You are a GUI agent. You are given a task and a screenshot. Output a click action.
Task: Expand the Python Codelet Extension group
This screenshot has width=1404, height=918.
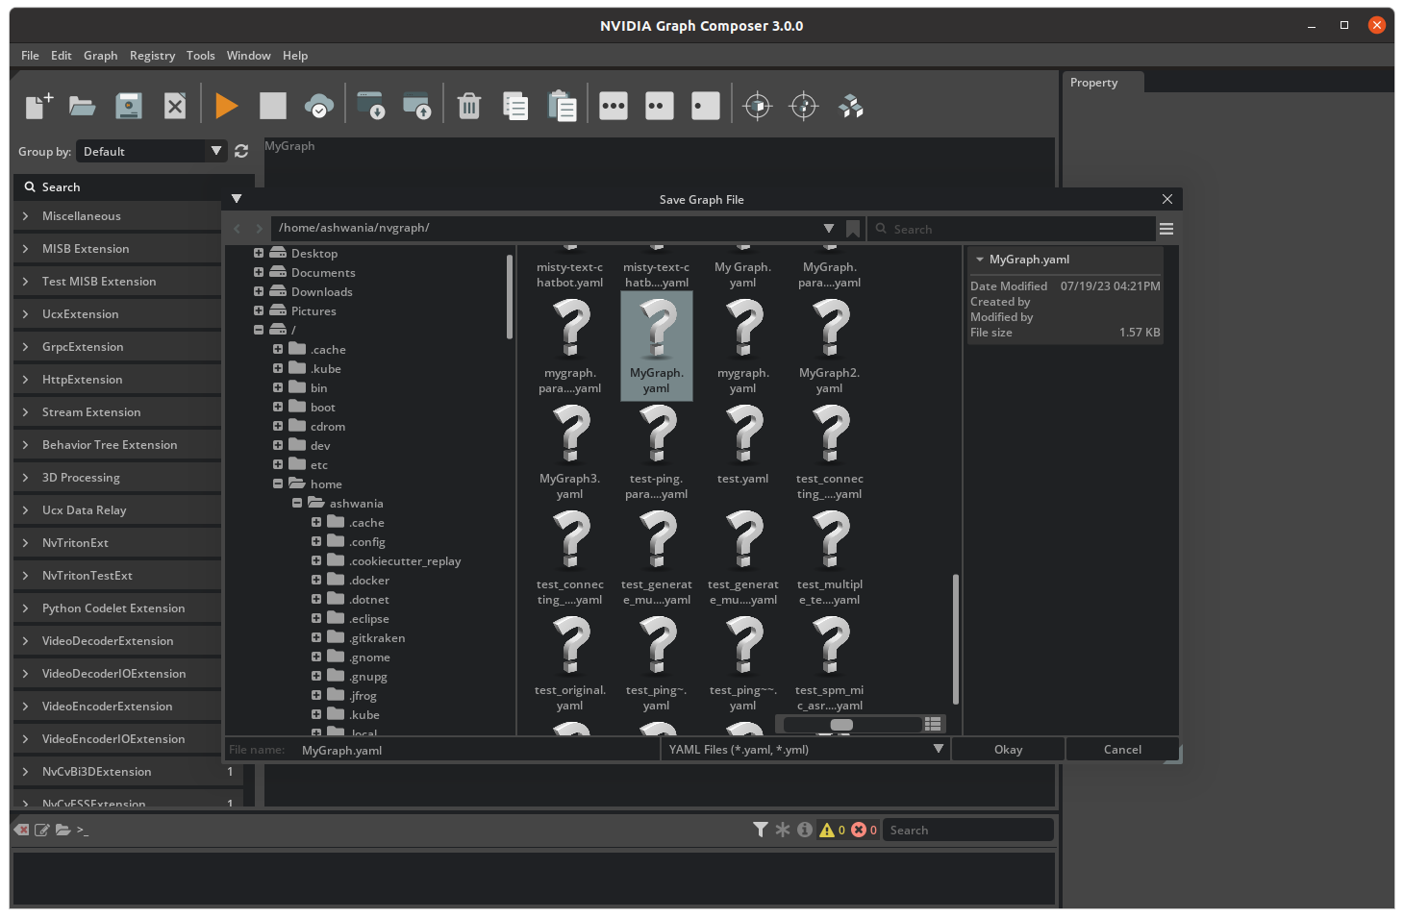point(25,608)
